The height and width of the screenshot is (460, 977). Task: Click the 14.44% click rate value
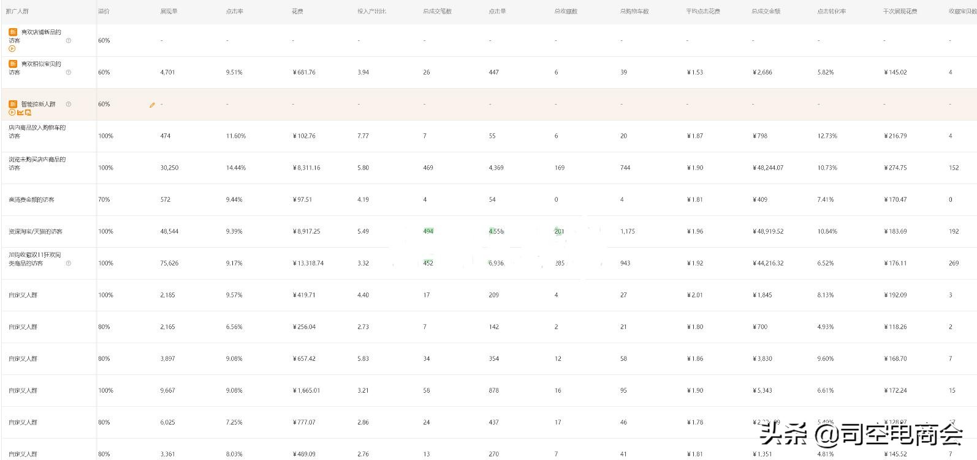[x=235, y=168]
